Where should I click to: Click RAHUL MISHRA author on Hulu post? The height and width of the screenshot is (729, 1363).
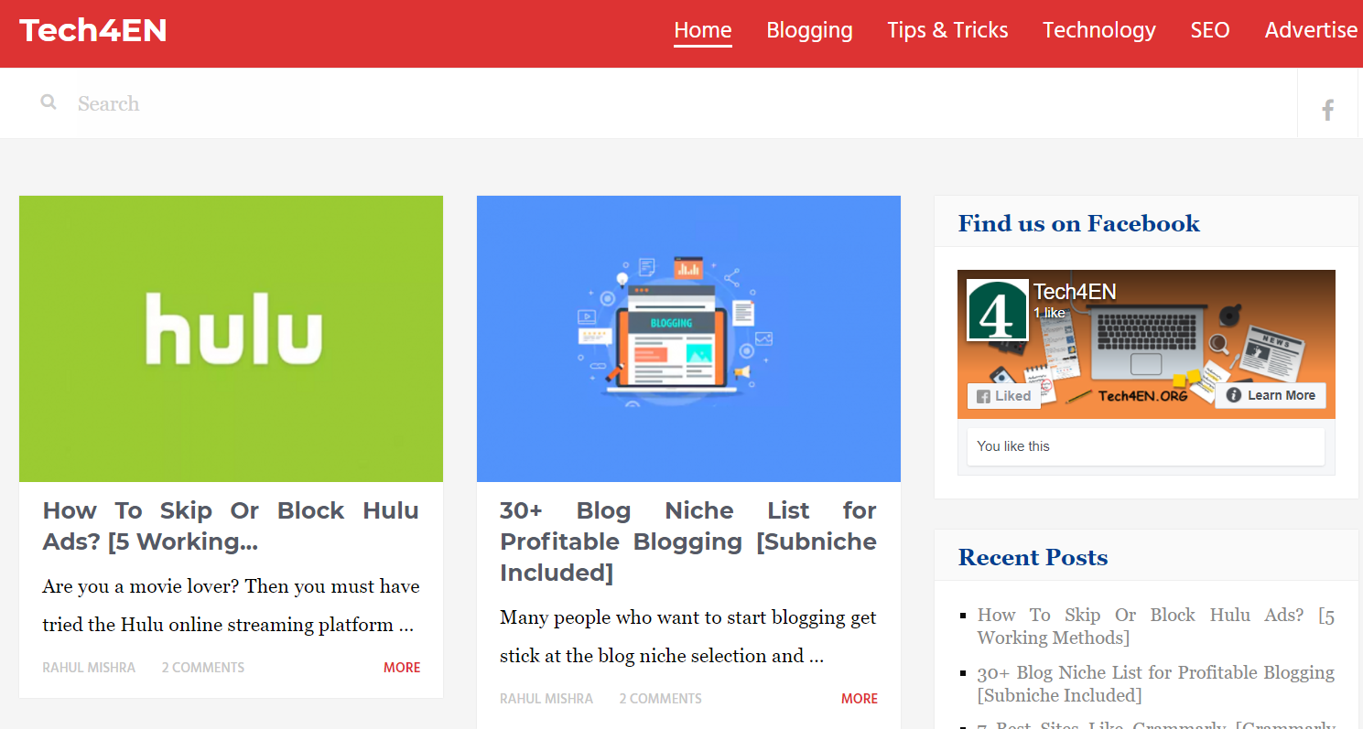89,668
